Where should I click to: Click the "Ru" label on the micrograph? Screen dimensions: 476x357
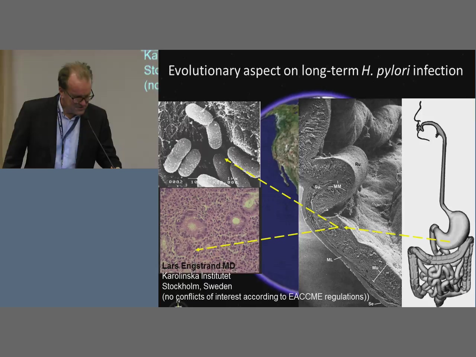[x=358, y=164]
